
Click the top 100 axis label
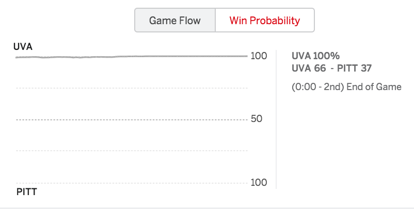point(259,56)
